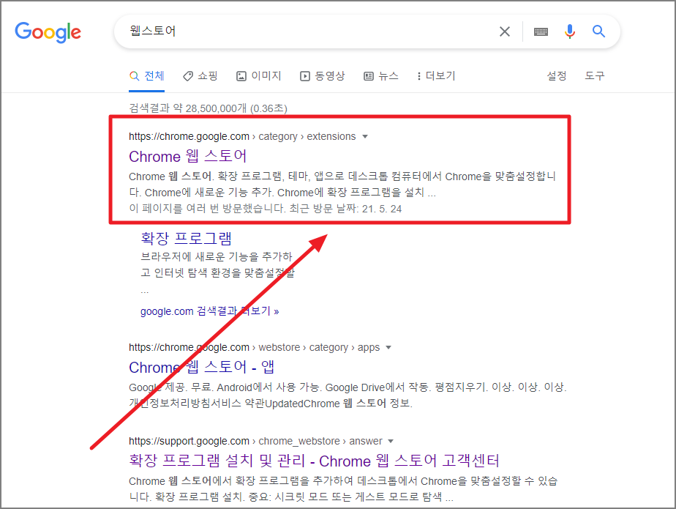Screen dimensions: 676x509
Task: Open the 확장 프로그램 sitelink
Action: click(x=187, y=238)
